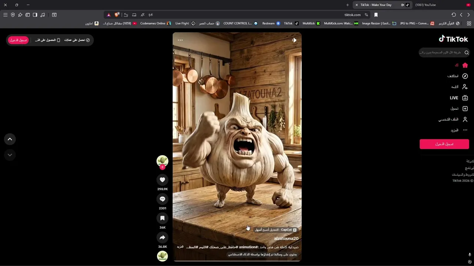Bookmark this page with the bookmark icon
Screen dimensions: 474x266
pyautogui.click(x=376, y=15)
